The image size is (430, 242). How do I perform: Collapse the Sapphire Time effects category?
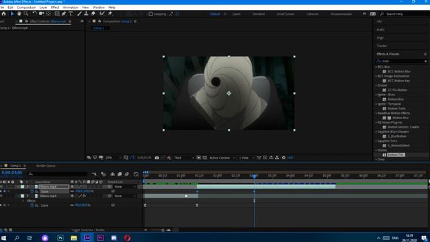coord(376,141)
